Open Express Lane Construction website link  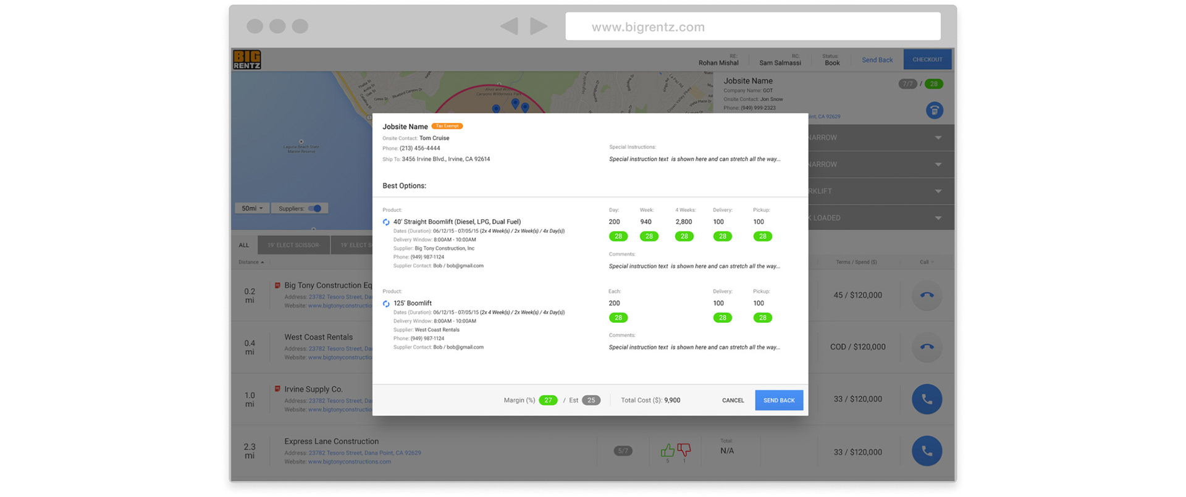click(x=350, y=462)
